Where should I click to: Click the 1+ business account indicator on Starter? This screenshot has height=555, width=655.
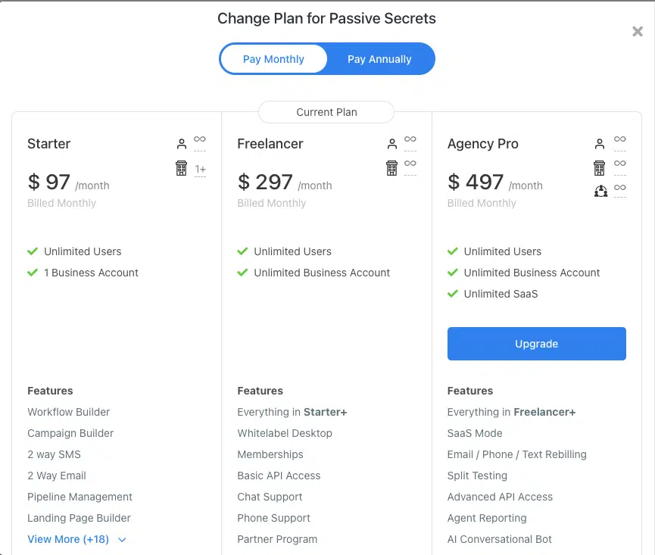[x=200, y=169]
